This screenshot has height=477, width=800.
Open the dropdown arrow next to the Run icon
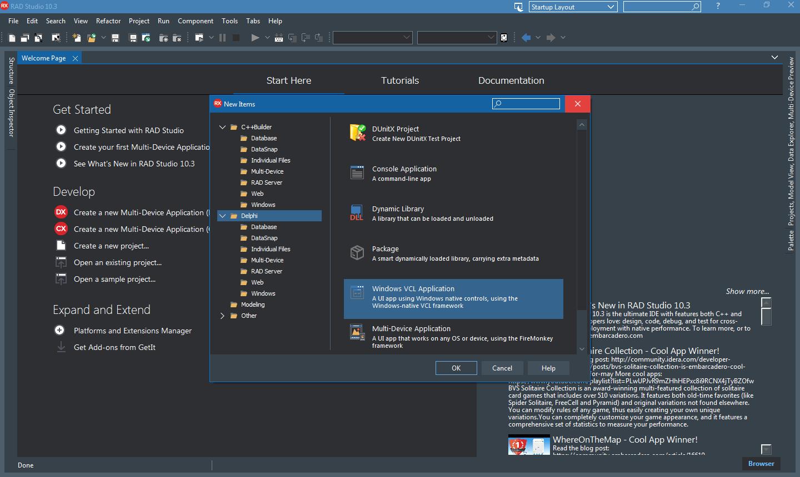(x=211, y=38)
